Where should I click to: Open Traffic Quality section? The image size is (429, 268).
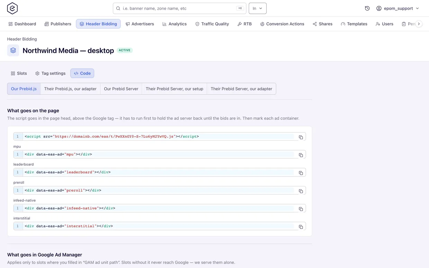212,24
